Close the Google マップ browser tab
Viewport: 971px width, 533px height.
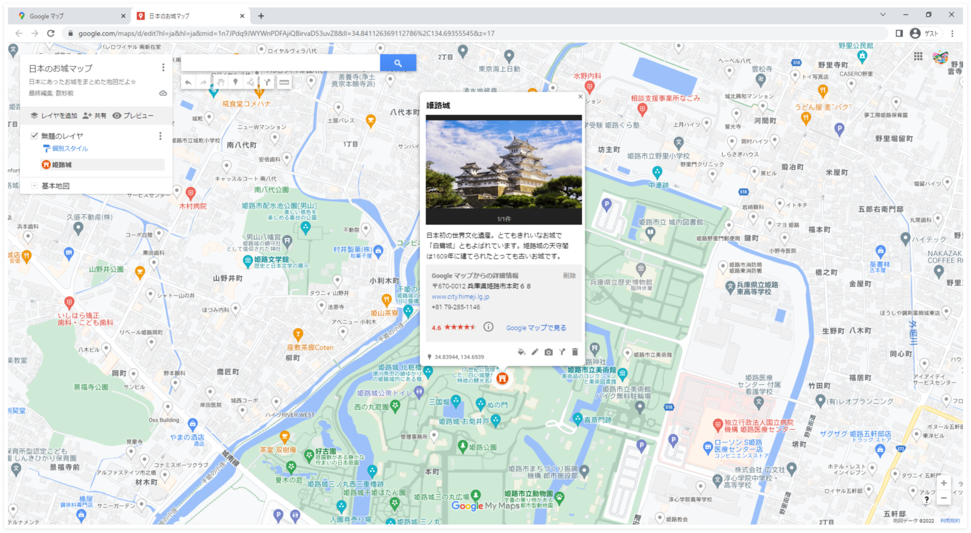[x=123, y=16]
